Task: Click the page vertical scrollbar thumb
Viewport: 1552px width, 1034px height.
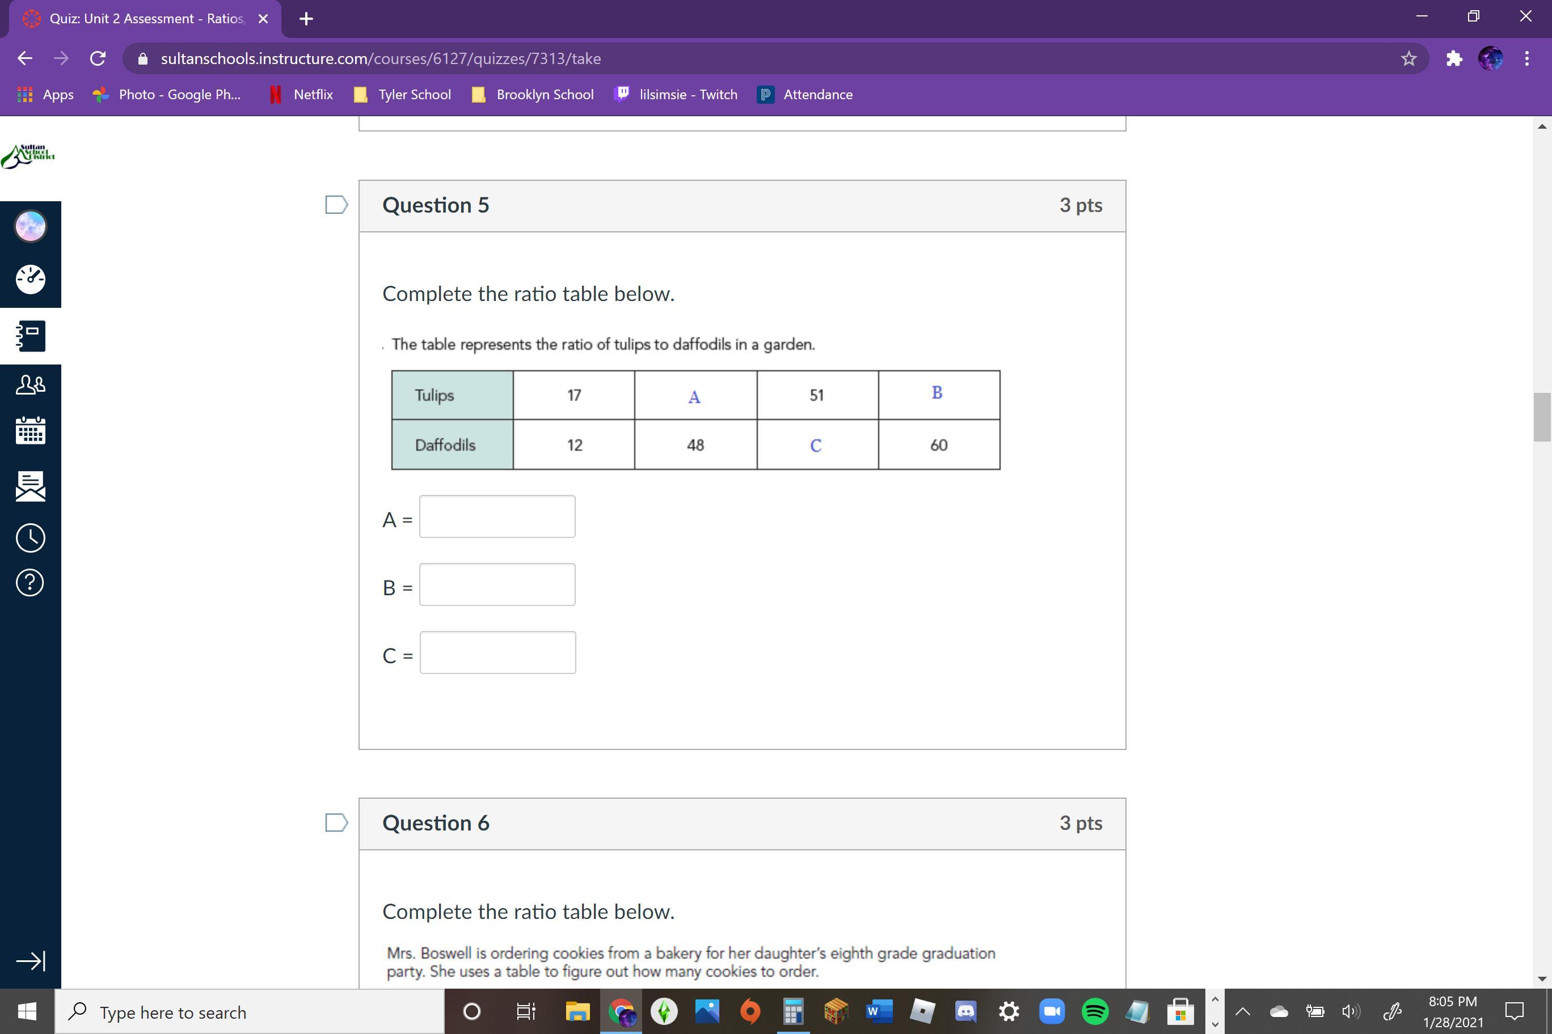Action: tap(1541, 417)
